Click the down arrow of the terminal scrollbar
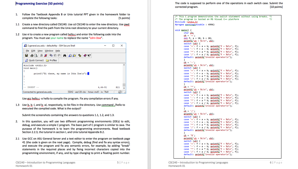298x169 pixels. pos(123,88)
